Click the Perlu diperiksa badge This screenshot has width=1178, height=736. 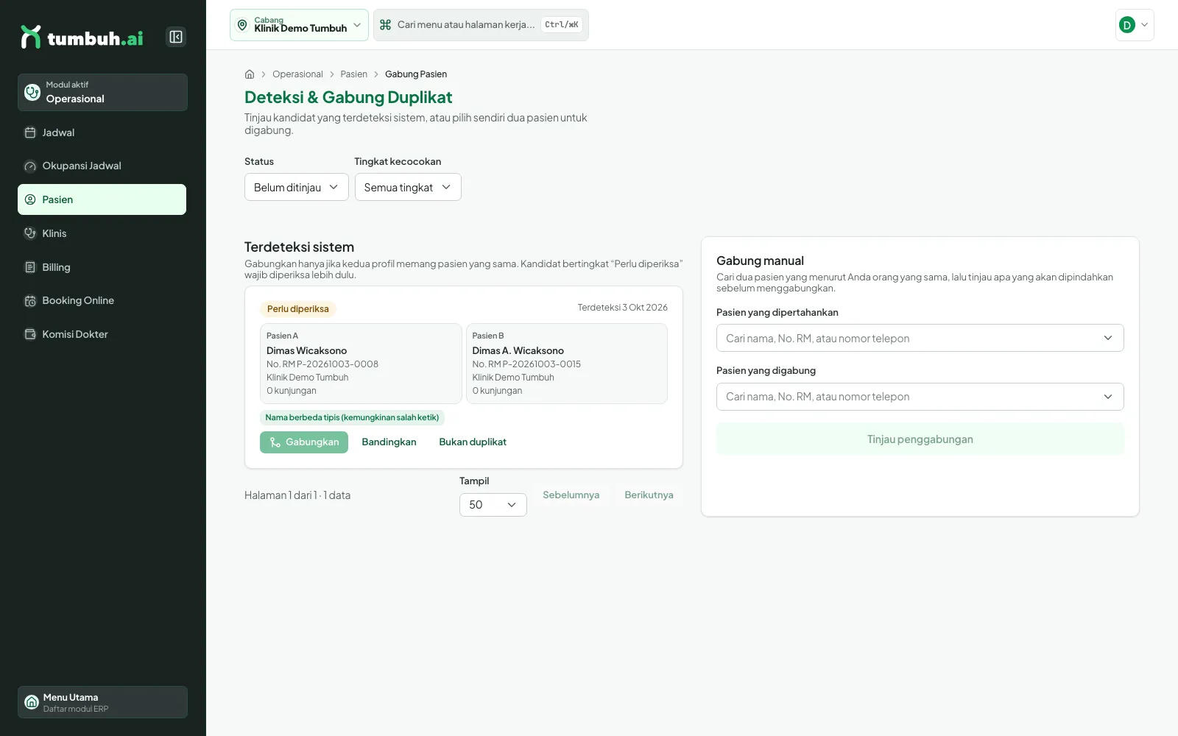point(298,309)
